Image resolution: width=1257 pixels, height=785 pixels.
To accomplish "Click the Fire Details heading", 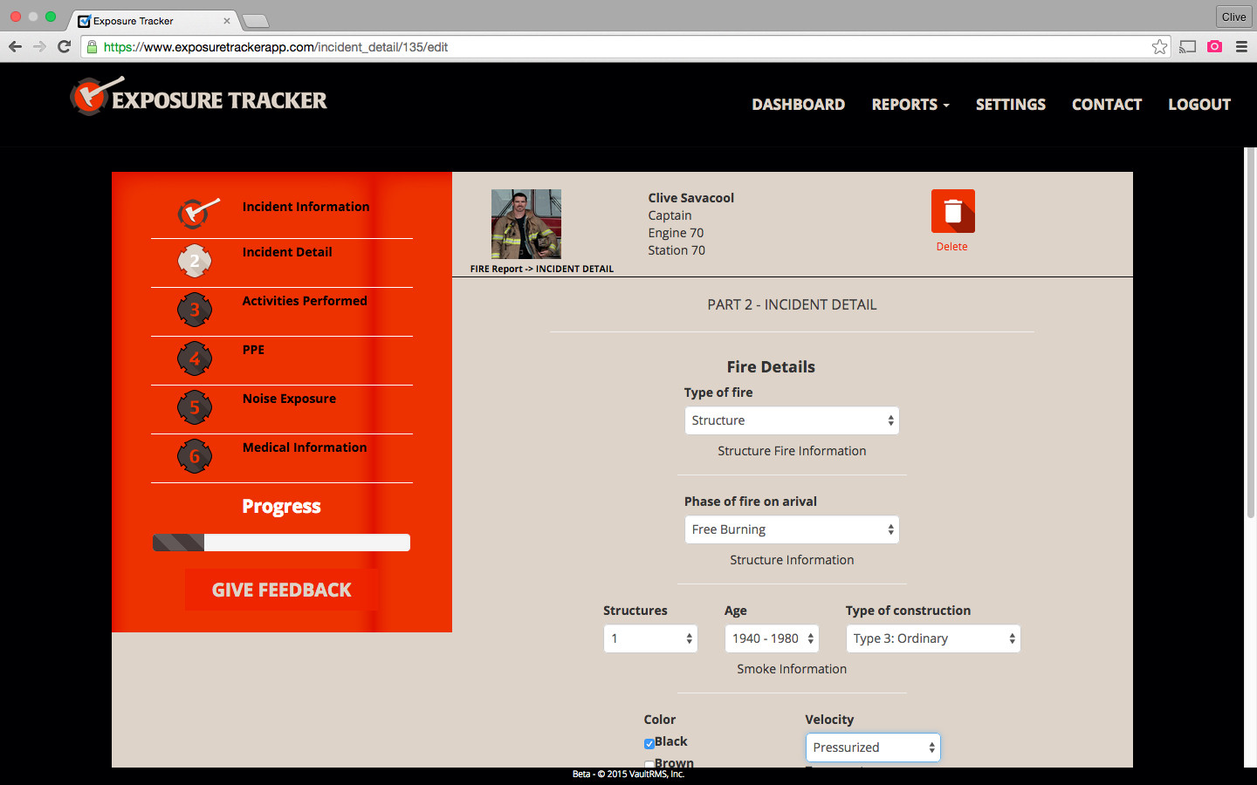I will [771, 367].
